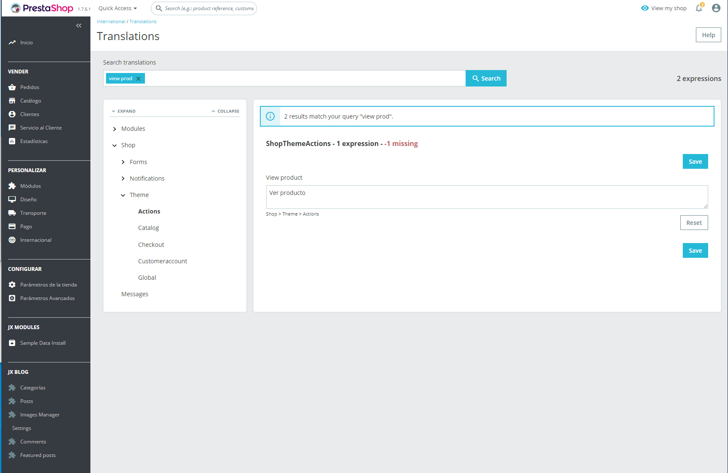The width and height of the screenshot is (728, 473).
Task: Remove the 'view prod' search tag
Action: coord(138,78)
